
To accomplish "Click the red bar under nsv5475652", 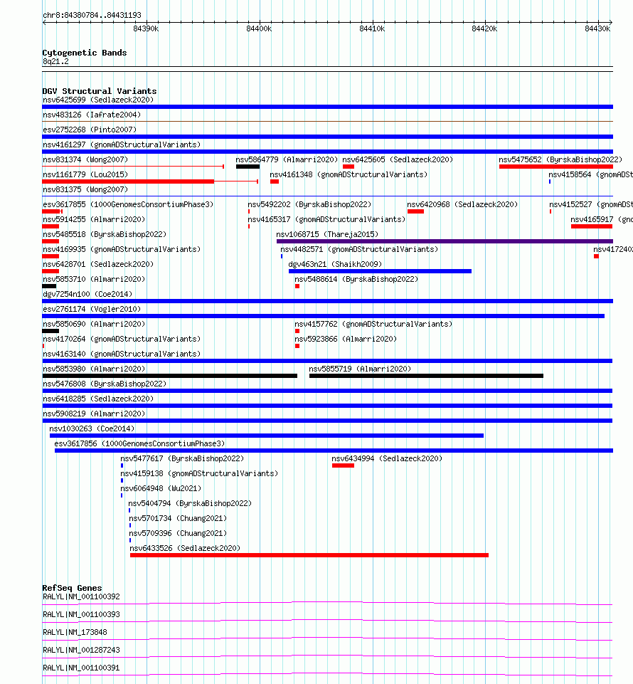I will click(556, 167).
